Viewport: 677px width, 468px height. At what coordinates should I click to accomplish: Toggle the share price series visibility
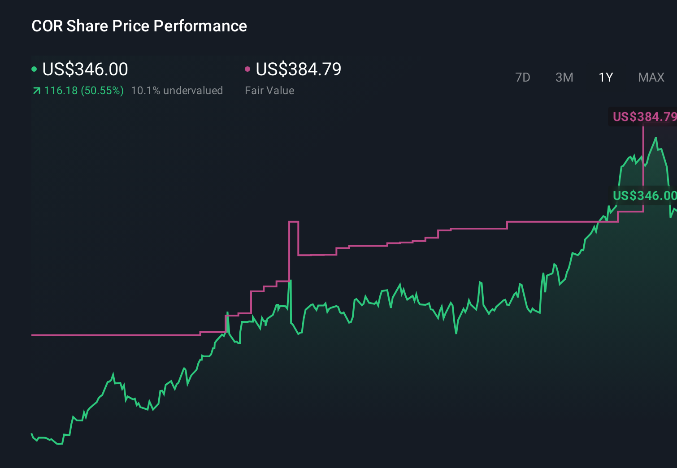[x=35, y=69]
